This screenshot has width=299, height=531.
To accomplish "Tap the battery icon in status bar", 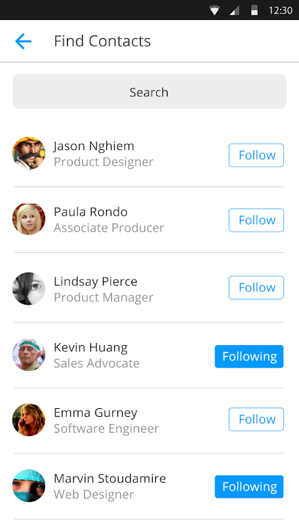I will tap(255, 10).
